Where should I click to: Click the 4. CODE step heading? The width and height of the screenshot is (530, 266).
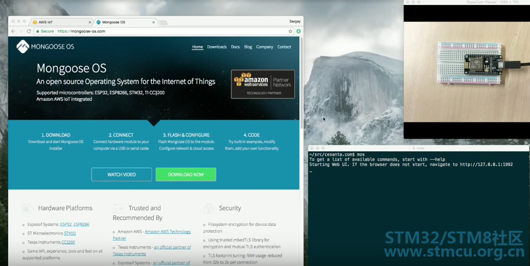tap(252, 135)
